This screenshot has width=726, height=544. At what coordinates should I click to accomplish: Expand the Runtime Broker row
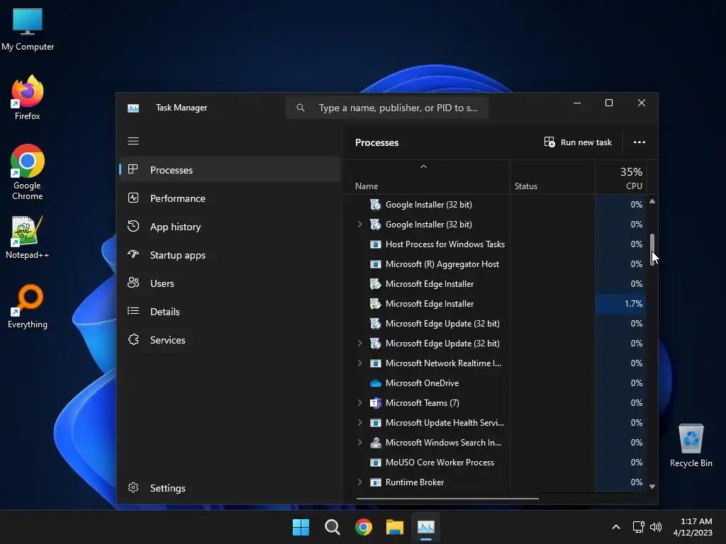point(359,482)
